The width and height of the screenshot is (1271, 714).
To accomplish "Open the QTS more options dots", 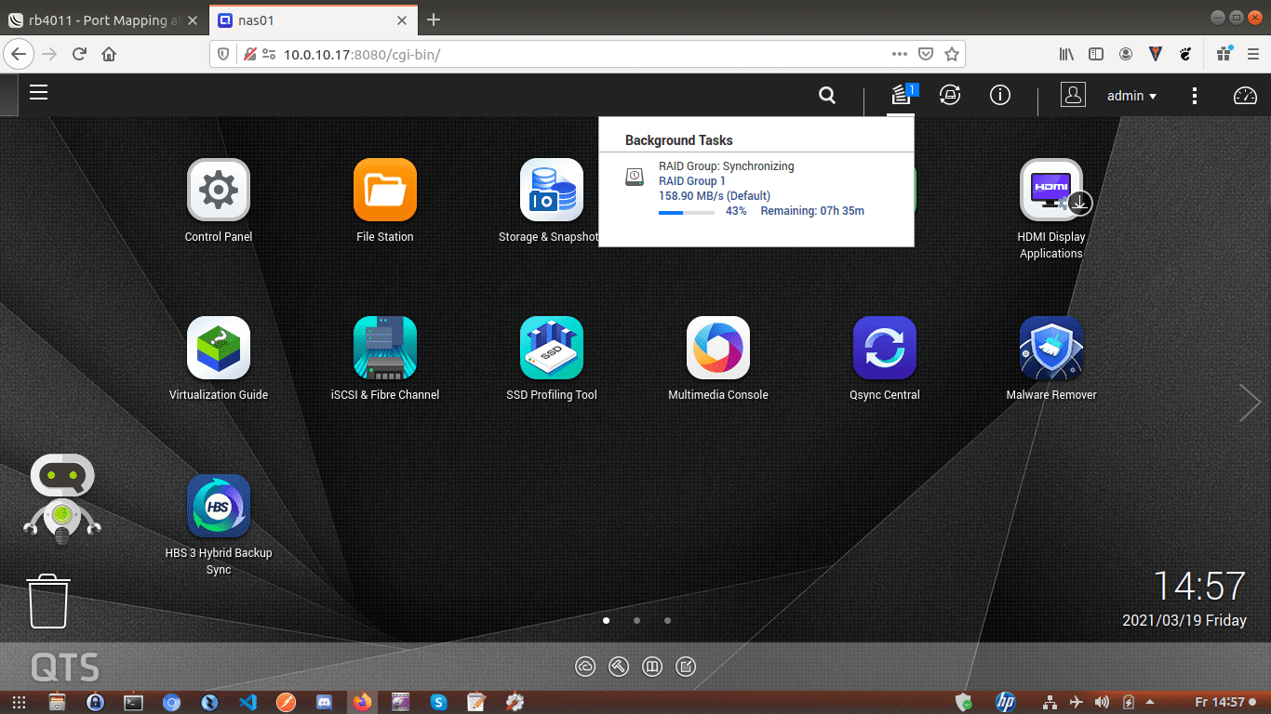I will tap(1195, 96).
